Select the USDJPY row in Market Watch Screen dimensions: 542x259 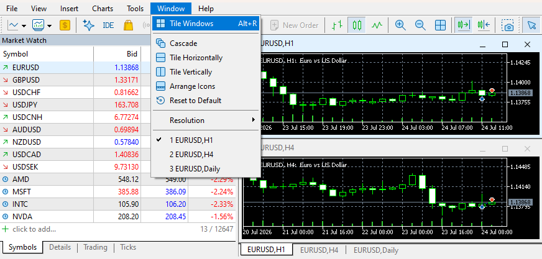tap(117, 104)
